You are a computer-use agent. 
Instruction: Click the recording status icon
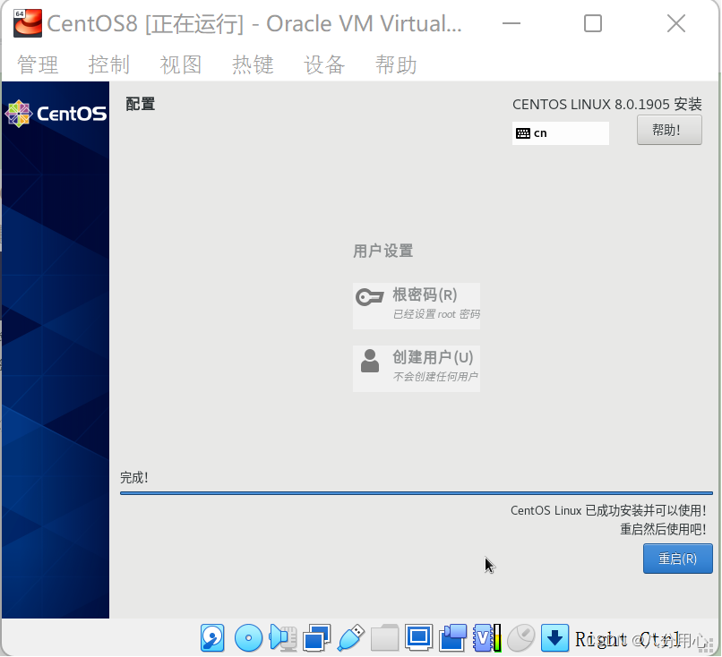453,637
